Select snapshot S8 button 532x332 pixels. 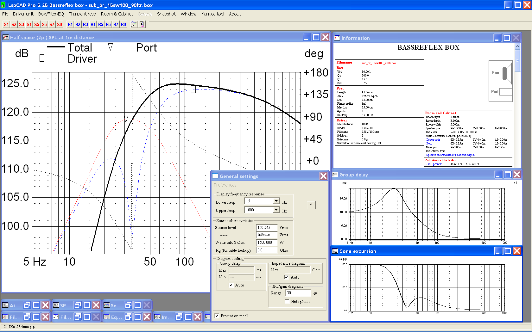pos(60,24)
